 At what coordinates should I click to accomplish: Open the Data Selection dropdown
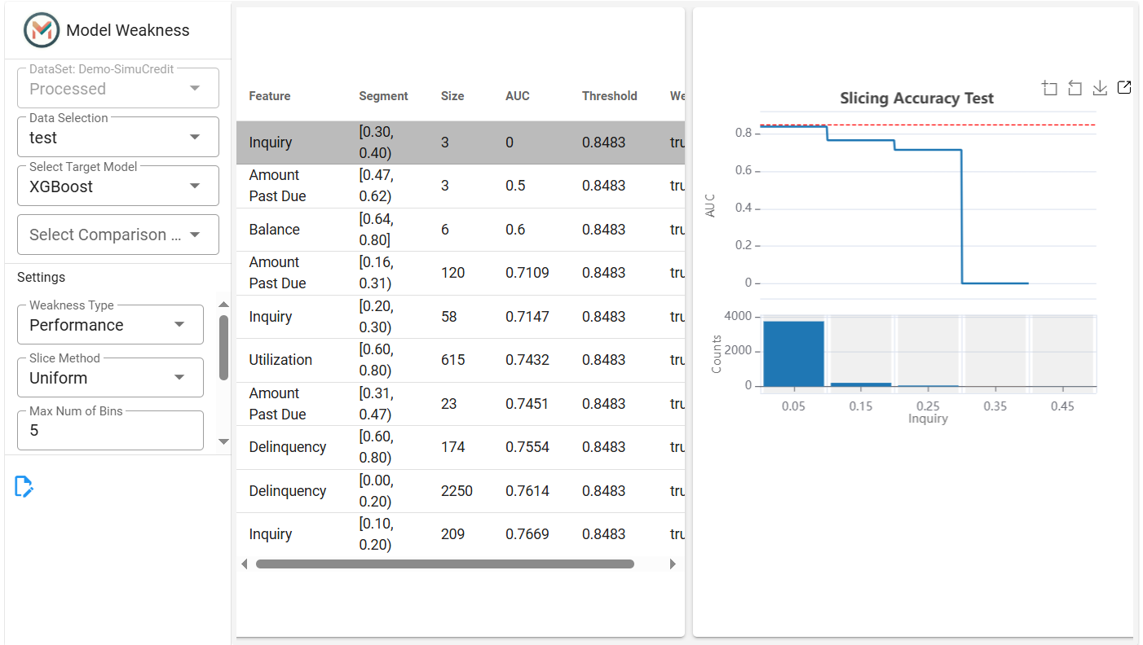pyautogui.click(x=118, y=137)
